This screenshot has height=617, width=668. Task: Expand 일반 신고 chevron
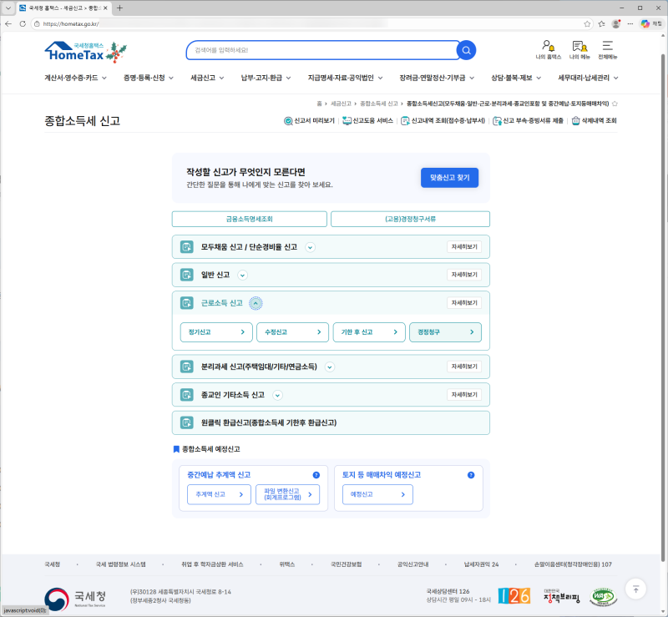coord(242,276)
